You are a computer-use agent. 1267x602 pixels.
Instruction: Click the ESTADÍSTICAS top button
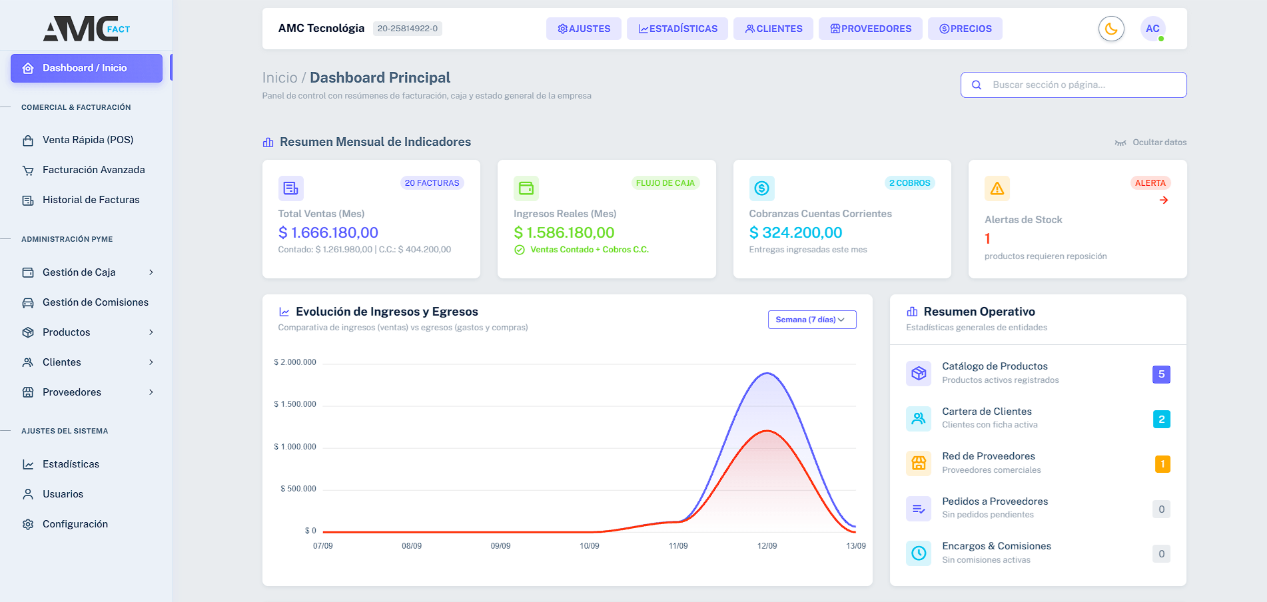[677, 29]
